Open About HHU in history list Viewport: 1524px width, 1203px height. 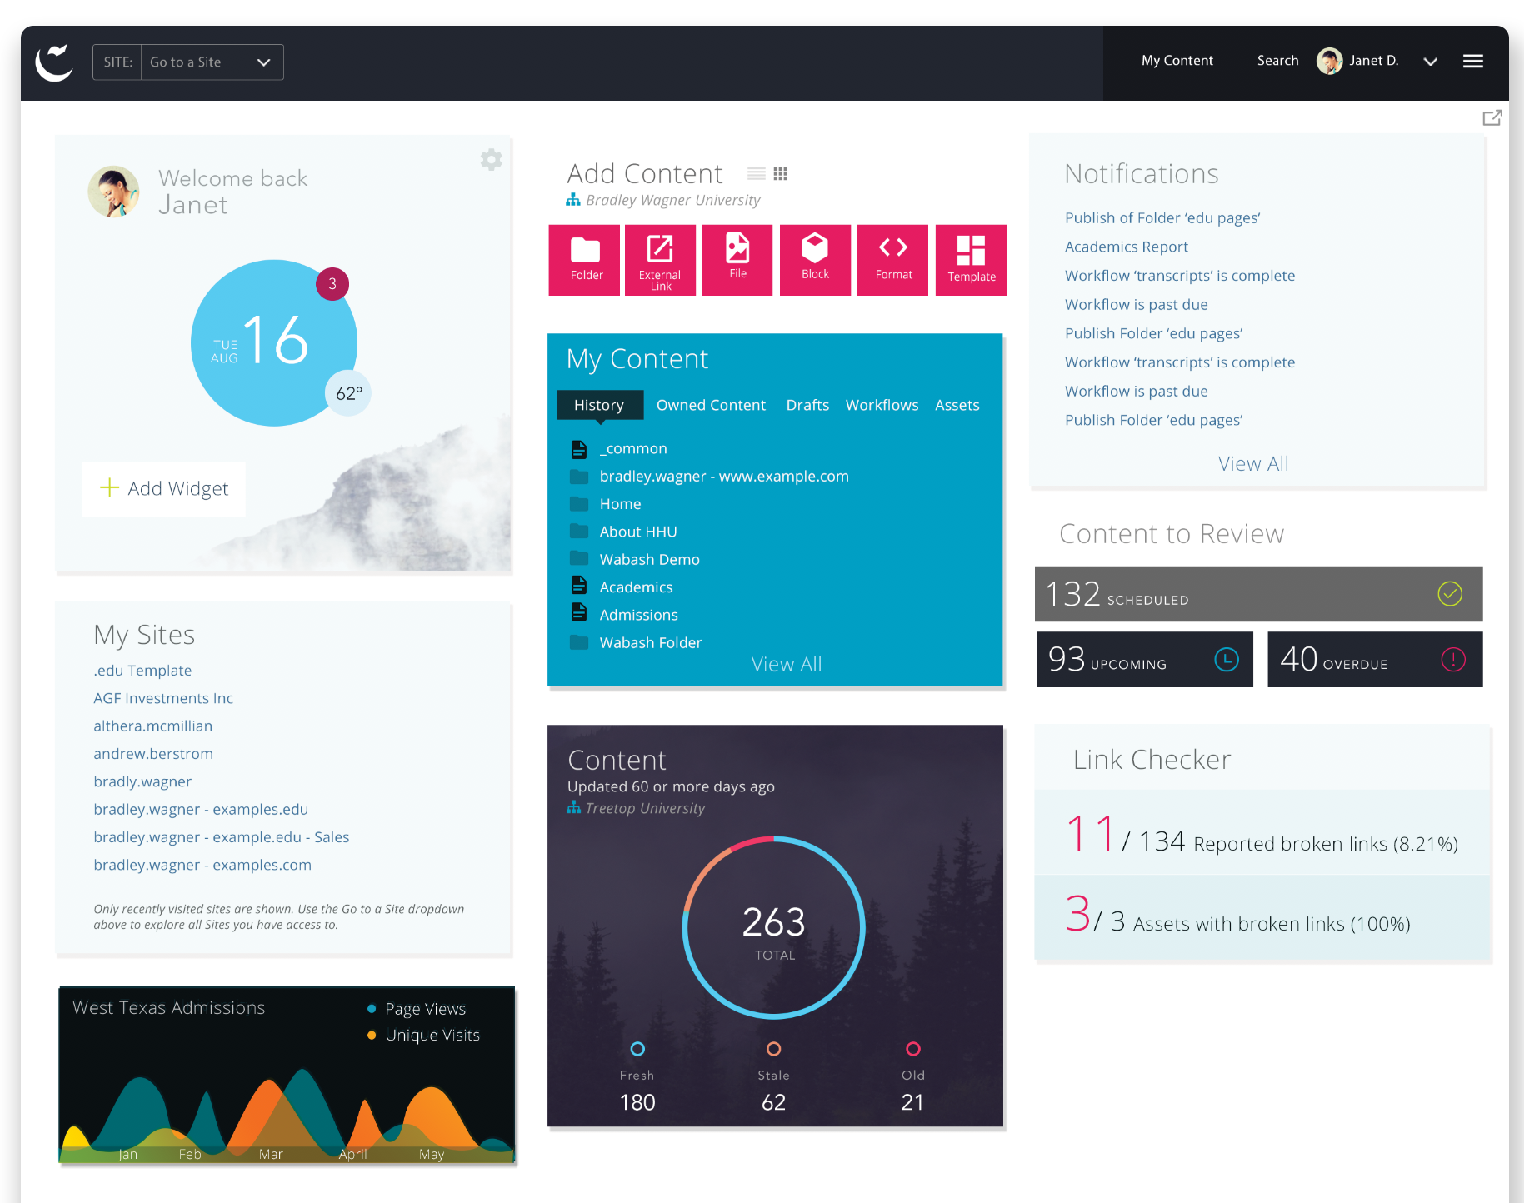tap(638, 532)
